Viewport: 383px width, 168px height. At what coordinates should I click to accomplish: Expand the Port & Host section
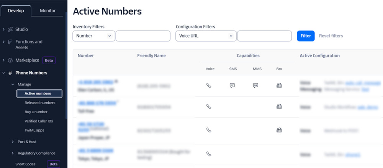13,142
